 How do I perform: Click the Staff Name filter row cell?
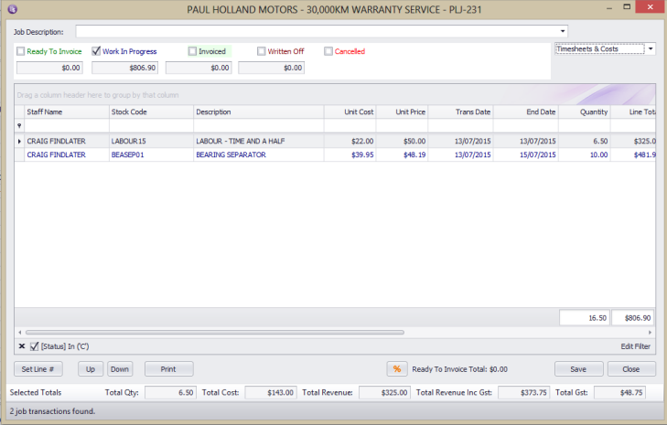click(67, 126)
